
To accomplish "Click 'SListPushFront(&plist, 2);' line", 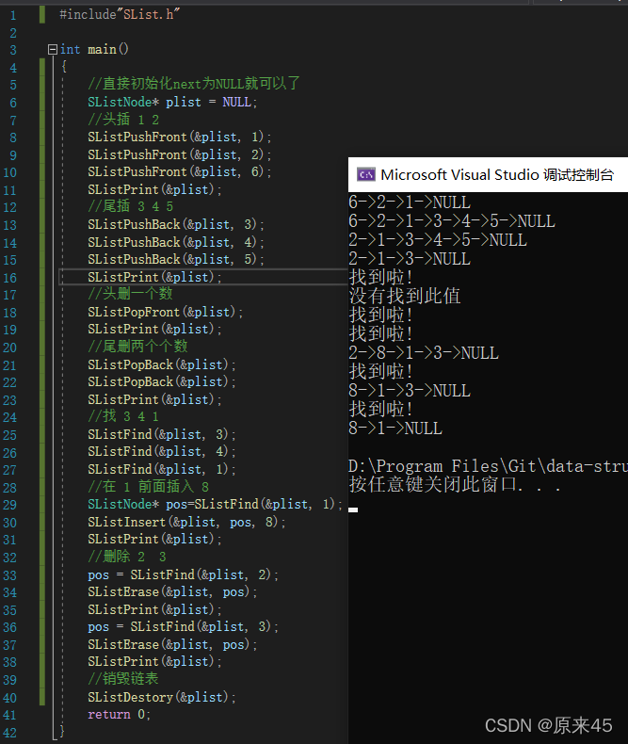I will (x=179, y=154).
